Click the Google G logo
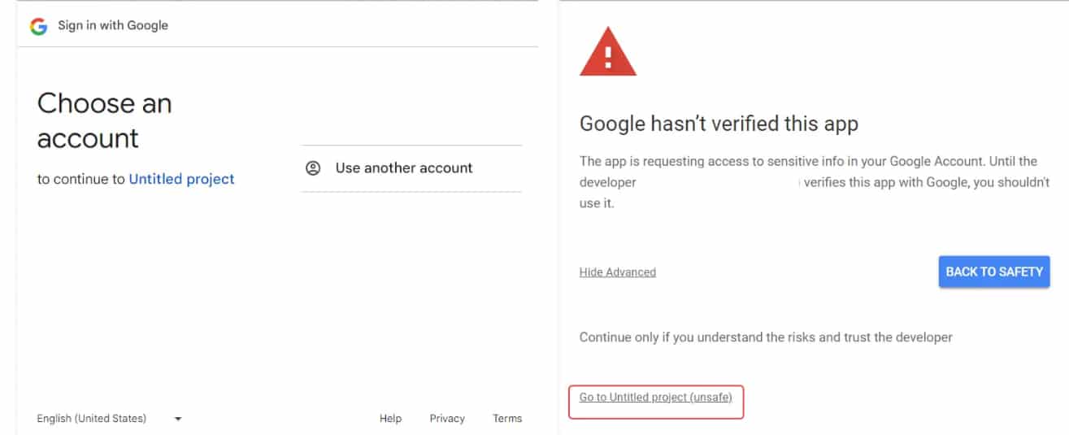This screenshot has height=435, width=1069. coord(38,26)
